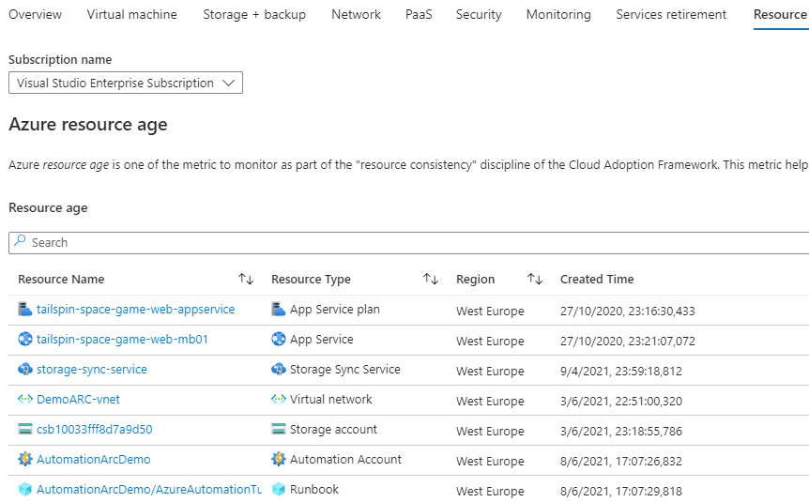Open the tailspin-space-game-web-mb01 resource link

(x=122, y=339)
